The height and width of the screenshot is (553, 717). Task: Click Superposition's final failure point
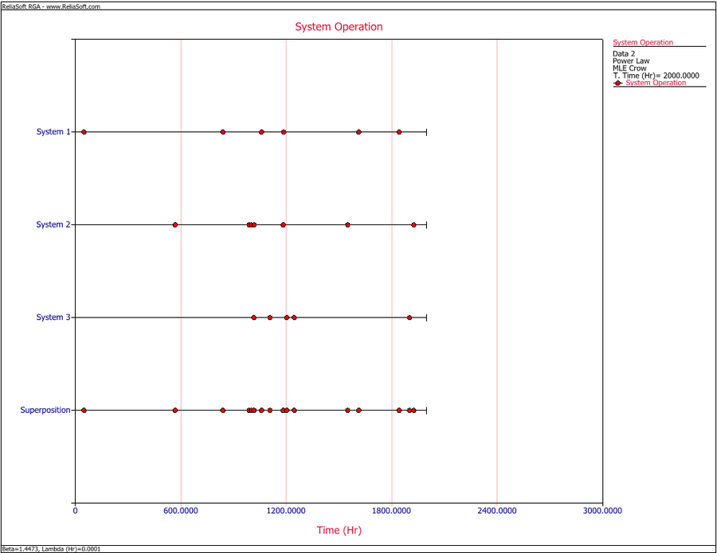point(413,410)
